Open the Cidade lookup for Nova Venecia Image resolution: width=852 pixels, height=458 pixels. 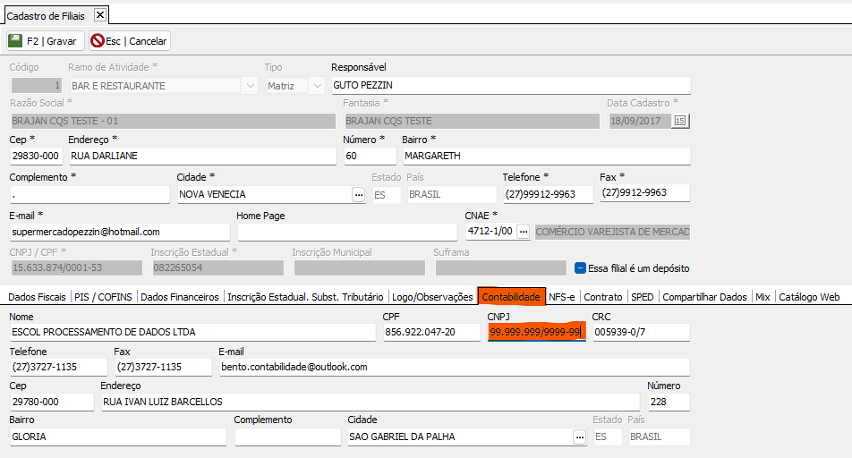coord(358,194)
